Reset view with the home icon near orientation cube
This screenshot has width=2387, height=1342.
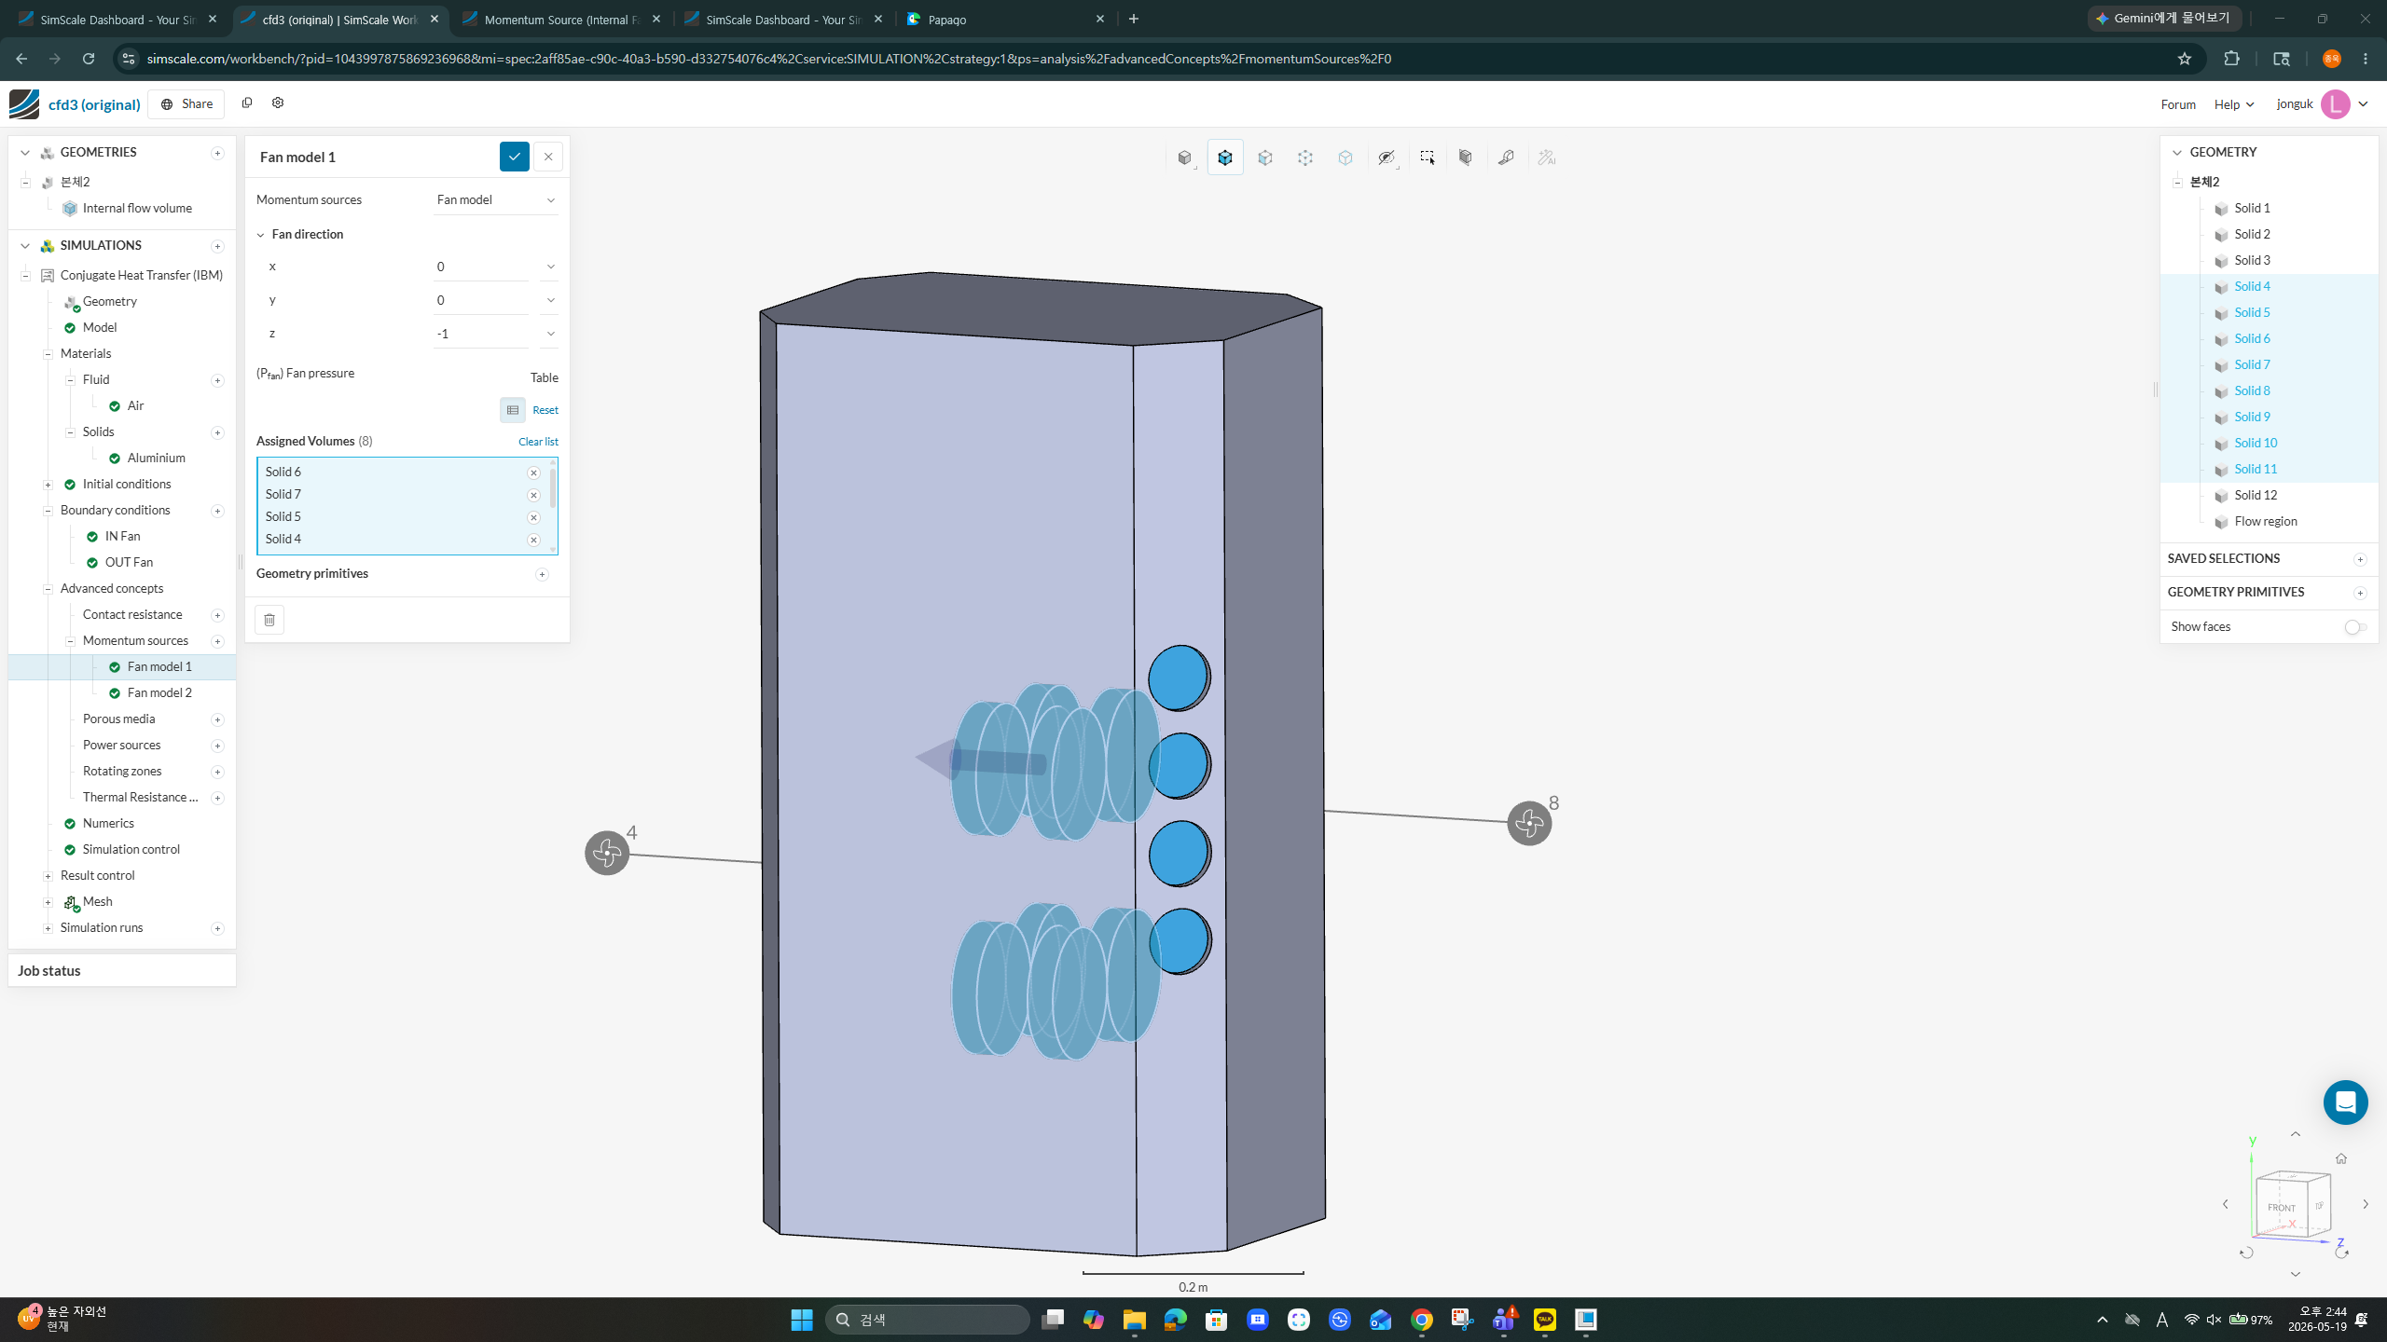coord(2340,1158)
